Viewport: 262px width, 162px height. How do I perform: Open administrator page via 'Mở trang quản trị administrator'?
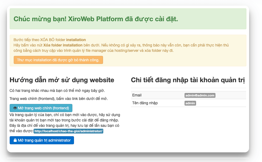(42, 140)
